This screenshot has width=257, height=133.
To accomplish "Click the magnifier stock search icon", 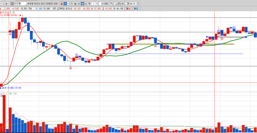I will 3,3.
